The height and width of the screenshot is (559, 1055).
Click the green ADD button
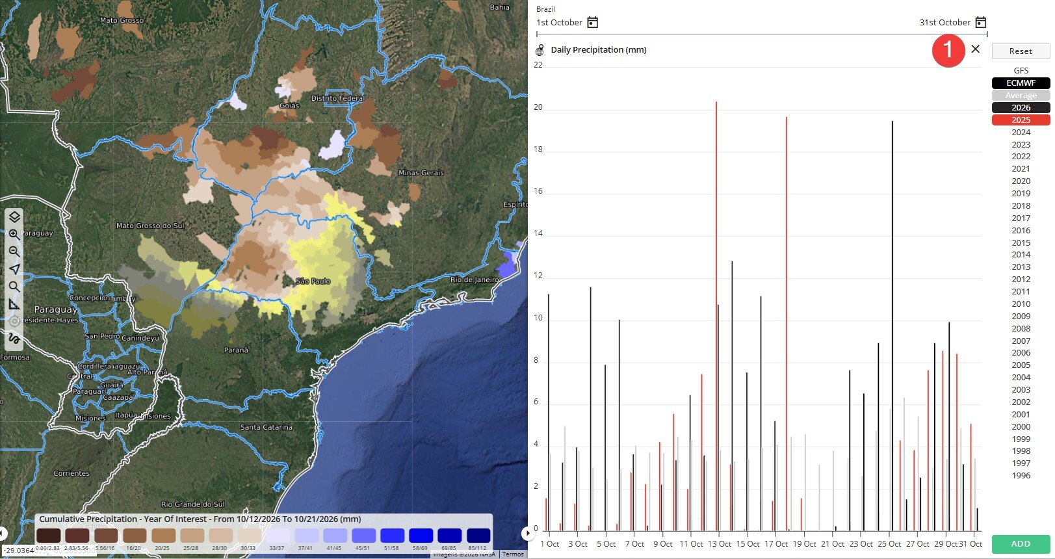(x=1021, y=544)
